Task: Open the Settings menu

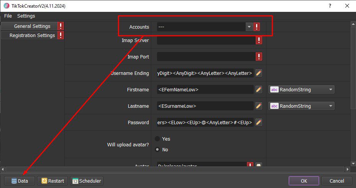Action: click(26, 16)
